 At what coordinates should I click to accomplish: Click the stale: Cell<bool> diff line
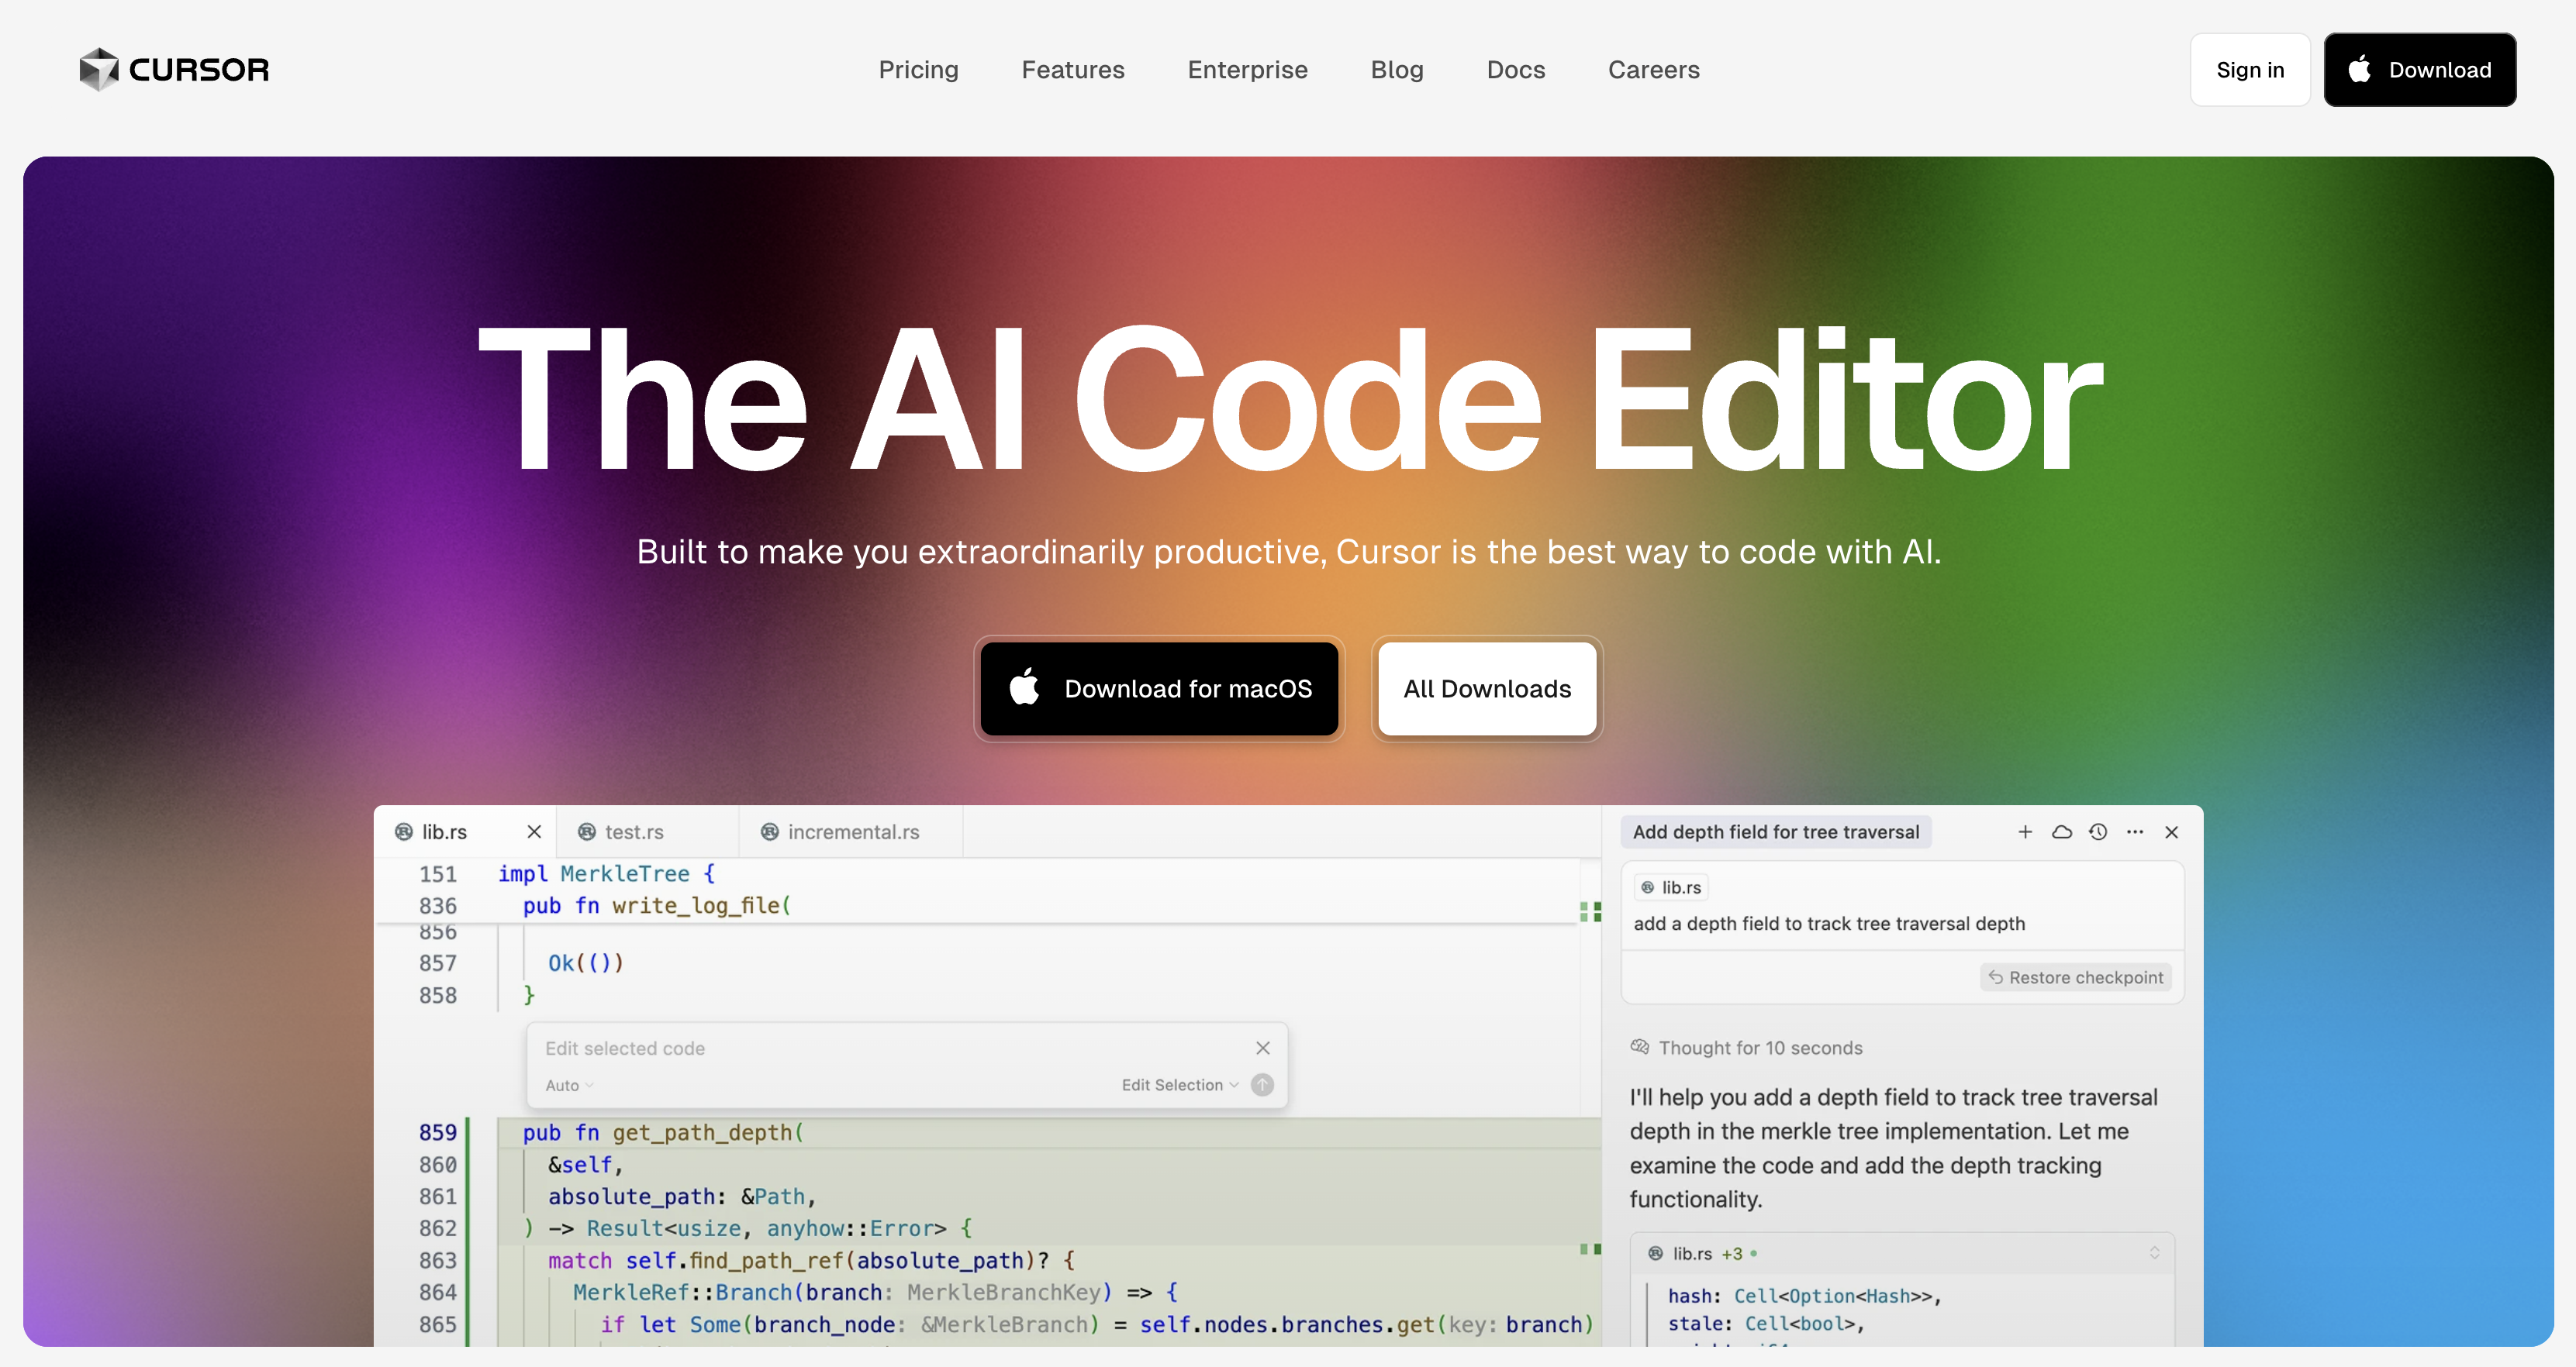1766,1324
